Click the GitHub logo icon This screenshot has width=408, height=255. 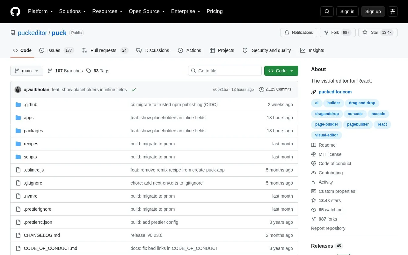15,11
